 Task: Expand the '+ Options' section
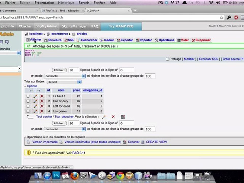(x=31, y=86)
